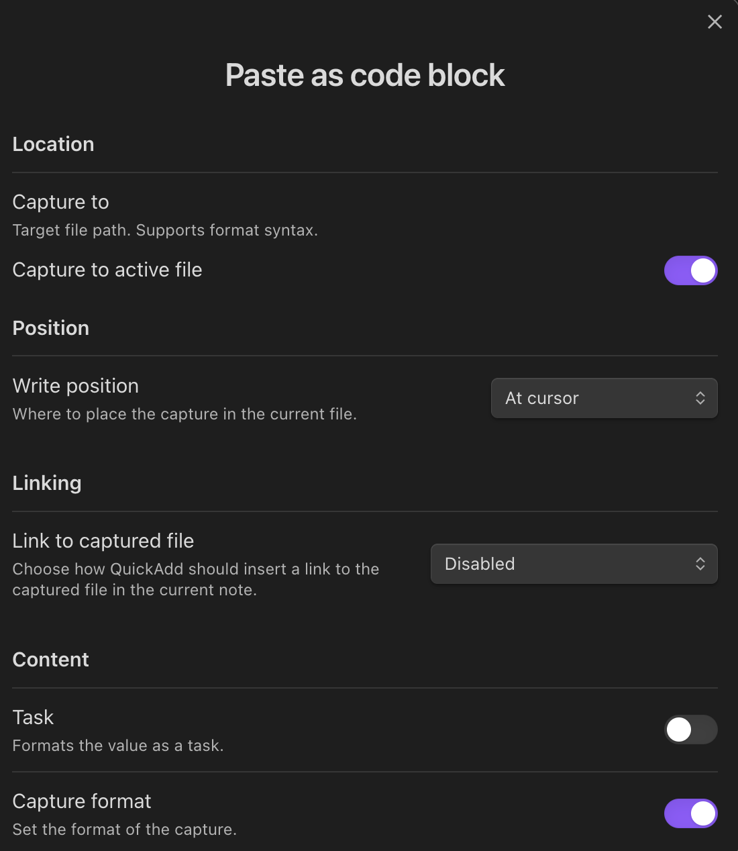Turn off the Capture format toggle

coord(690,813)
